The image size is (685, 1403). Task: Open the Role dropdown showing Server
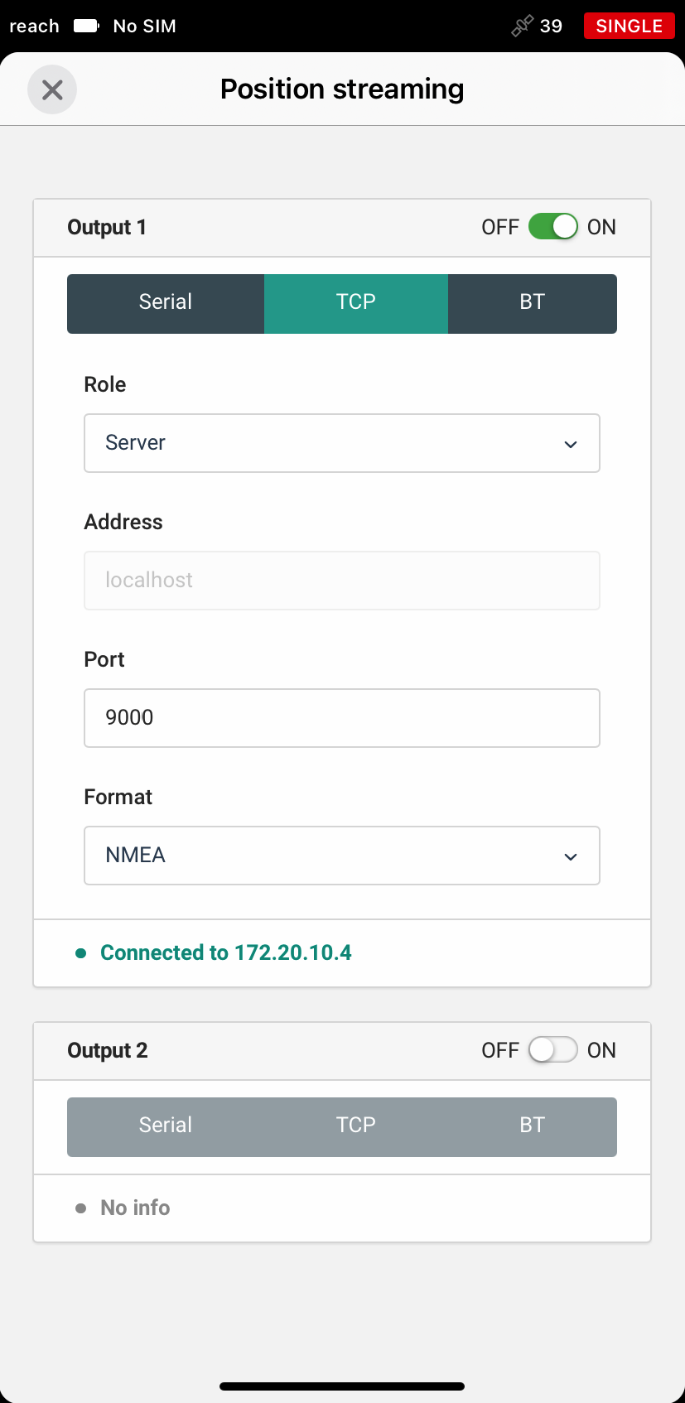click(x=342, y=443)
